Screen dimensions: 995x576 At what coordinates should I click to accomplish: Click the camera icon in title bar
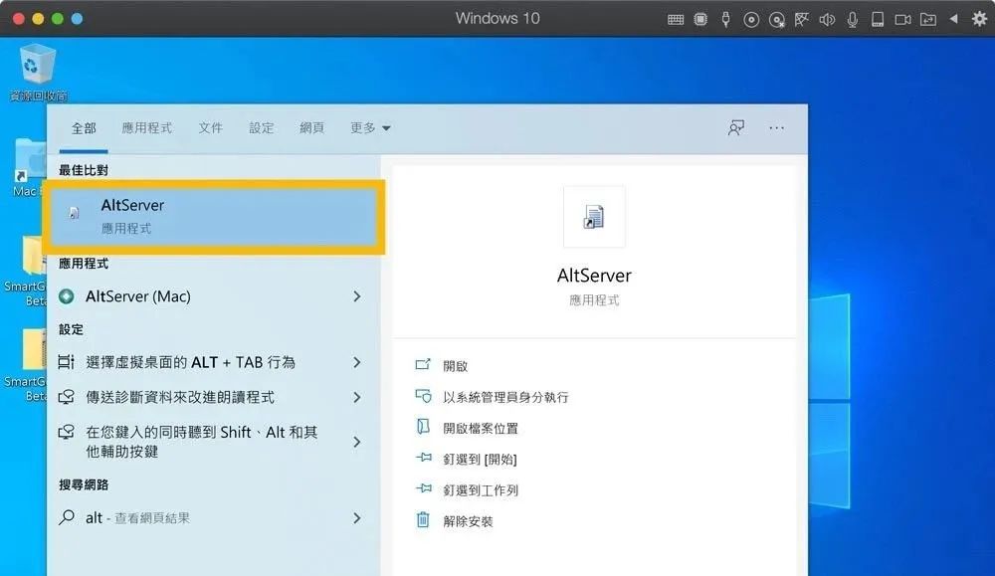[902, 20]
